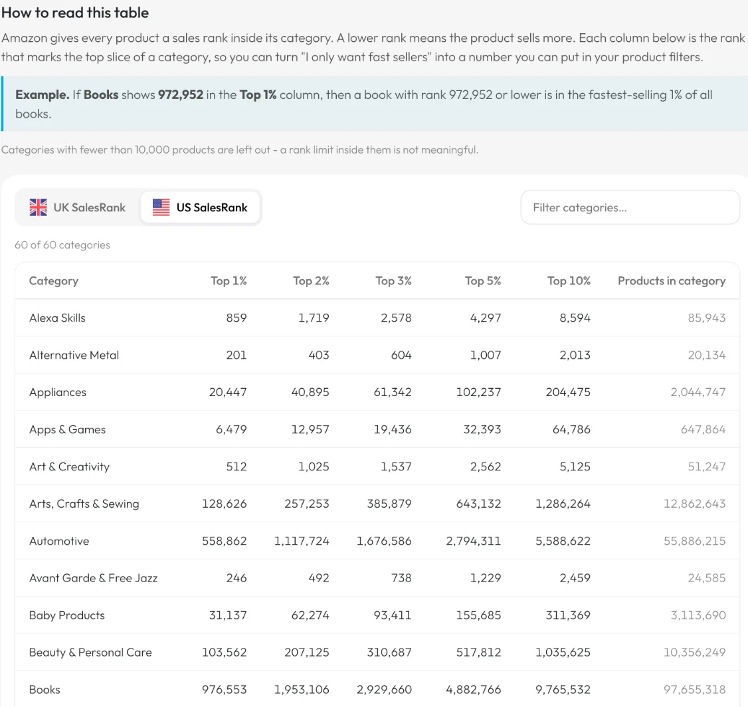Click Avant Garde Top 2% value 492

click(319, 578)
